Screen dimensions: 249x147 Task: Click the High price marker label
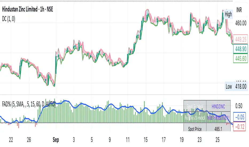click(228, 14)
